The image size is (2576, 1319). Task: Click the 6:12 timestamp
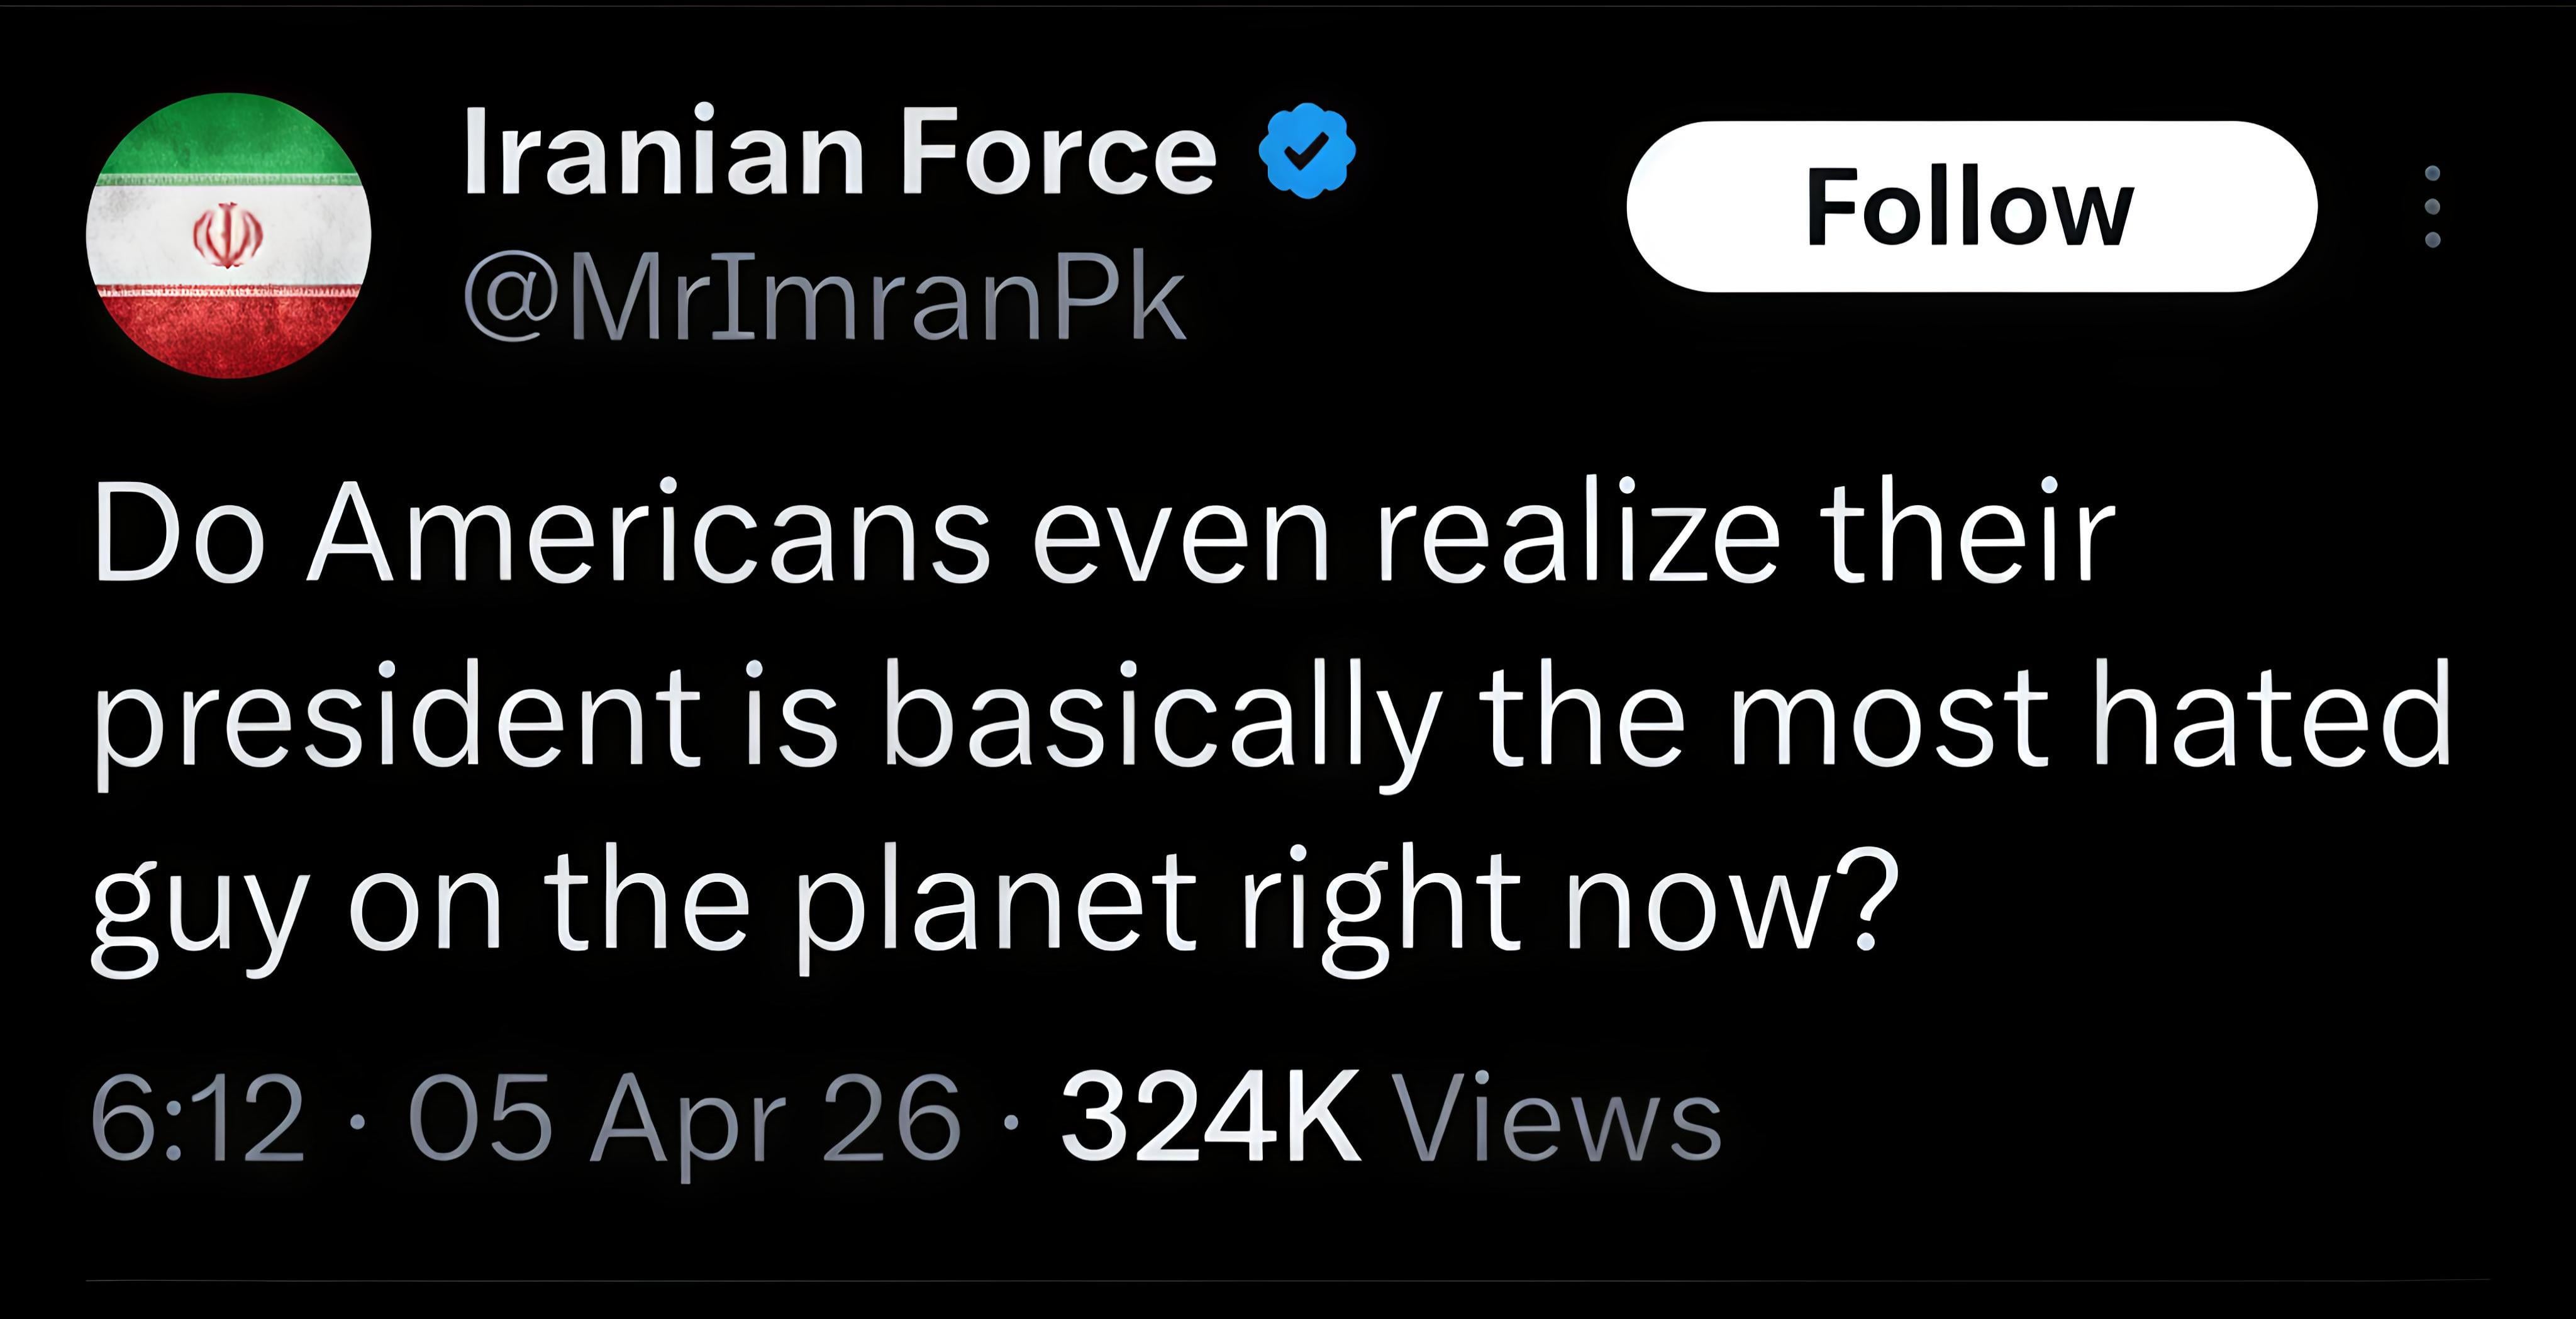(x=197, y=1117)
